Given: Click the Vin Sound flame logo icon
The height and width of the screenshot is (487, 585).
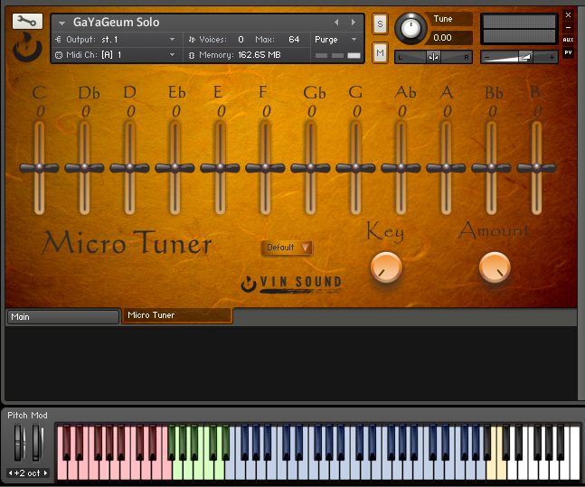Looking at the screenshot, I should 27,47.
